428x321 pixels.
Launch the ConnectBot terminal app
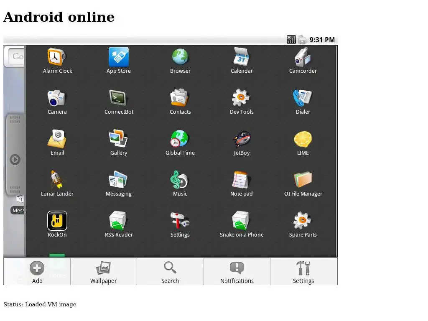pyautogui.click(x=119, y=102)
